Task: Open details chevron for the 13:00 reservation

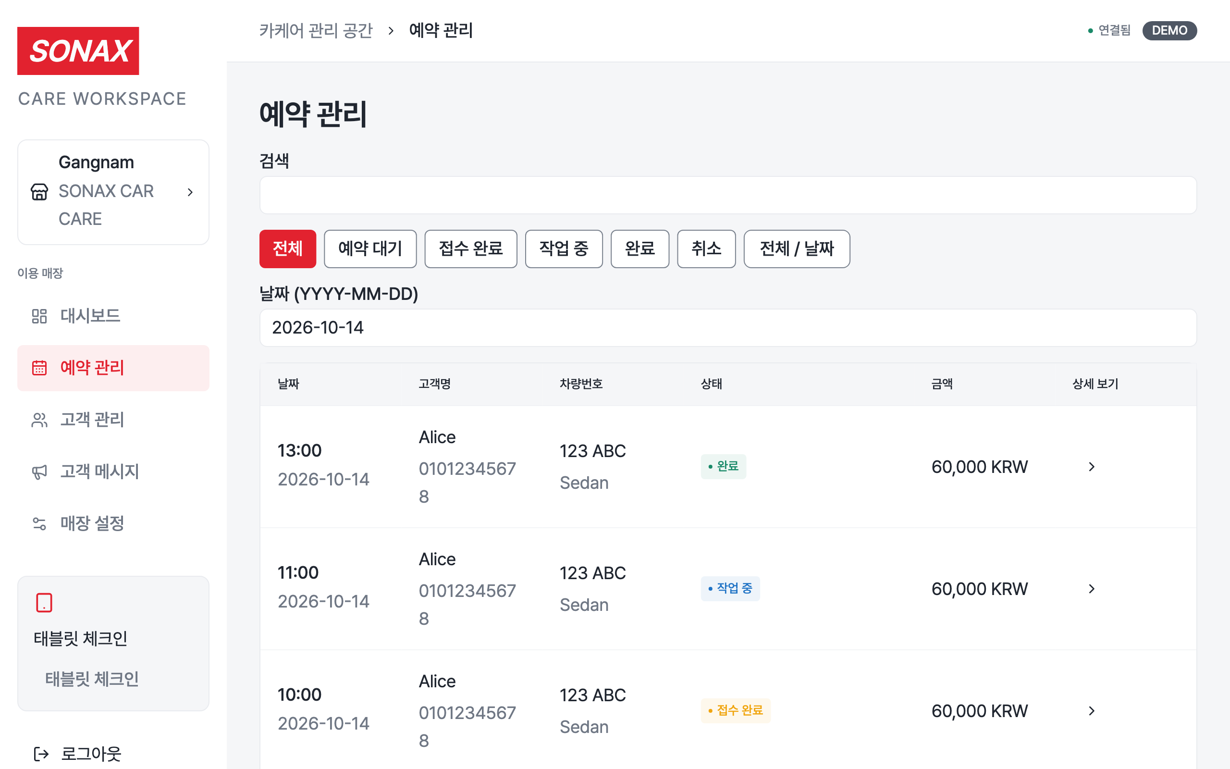Action: coord(1091,466)
